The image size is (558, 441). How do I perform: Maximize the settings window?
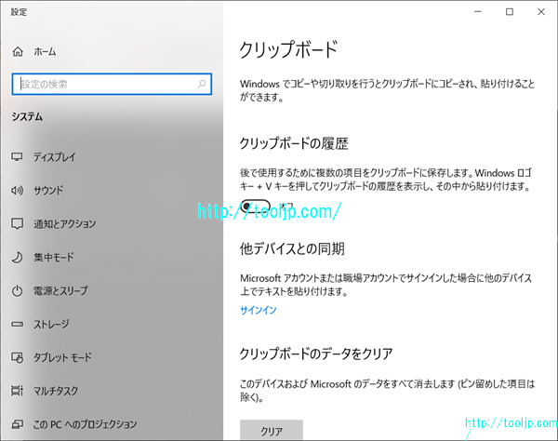pos(510,12)
